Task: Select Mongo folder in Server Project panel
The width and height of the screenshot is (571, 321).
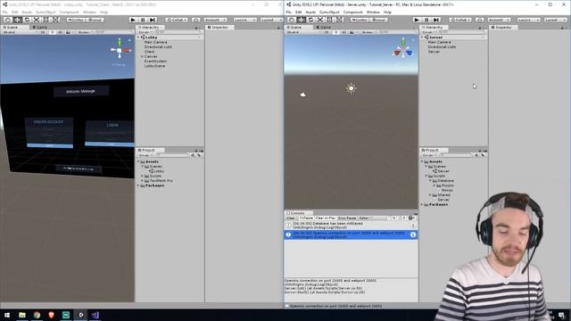Action: (x=447, y=190)
